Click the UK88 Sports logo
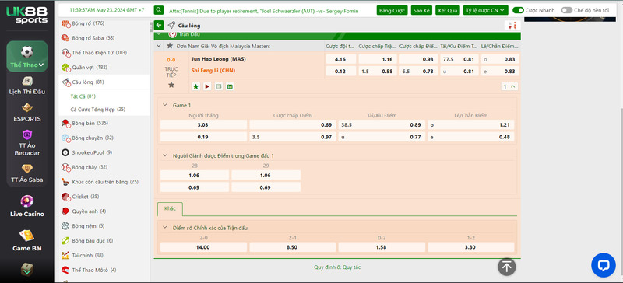 [26, 15]
